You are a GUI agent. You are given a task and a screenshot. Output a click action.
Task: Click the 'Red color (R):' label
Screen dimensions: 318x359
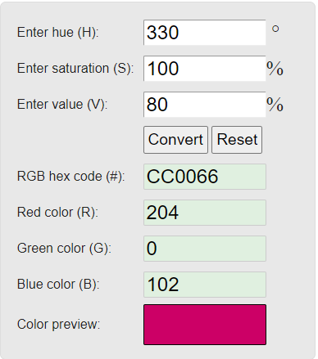[57, 213]
